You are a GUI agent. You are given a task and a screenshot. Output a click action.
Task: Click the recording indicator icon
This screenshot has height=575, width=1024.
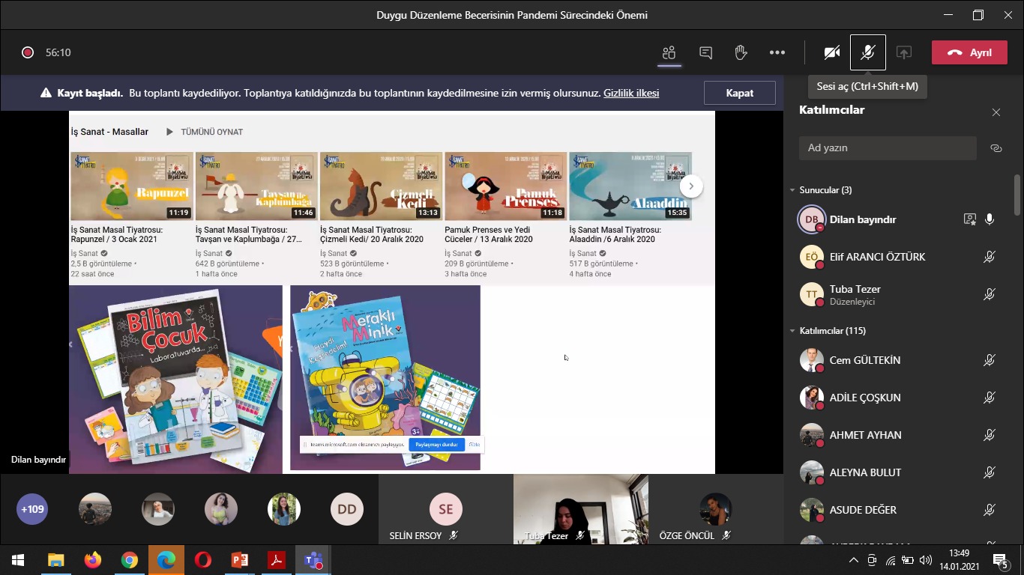(x=28, y=52)
